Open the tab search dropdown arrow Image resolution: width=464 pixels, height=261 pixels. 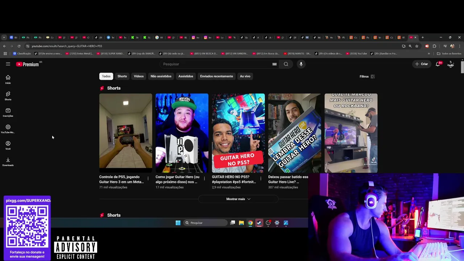click(x=4, y=37)
